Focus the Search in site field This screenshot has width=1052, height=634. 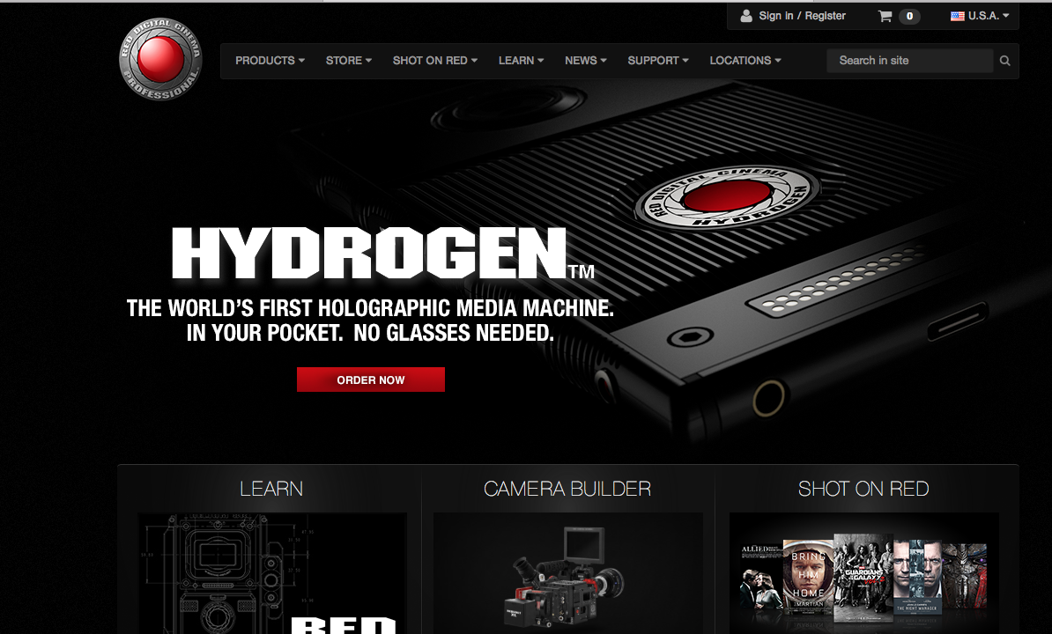point(908,61)
